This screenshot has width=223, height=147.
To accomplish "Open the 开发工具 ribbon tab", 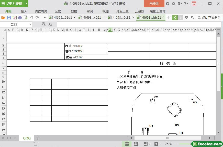I will (122, 11).
